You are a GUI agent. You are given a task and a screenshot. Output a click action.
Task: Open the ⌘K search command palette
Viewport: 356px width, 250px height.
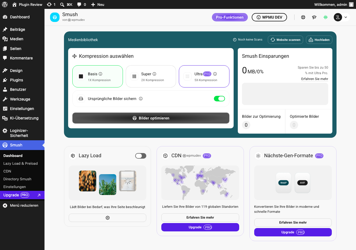[66, 4]
